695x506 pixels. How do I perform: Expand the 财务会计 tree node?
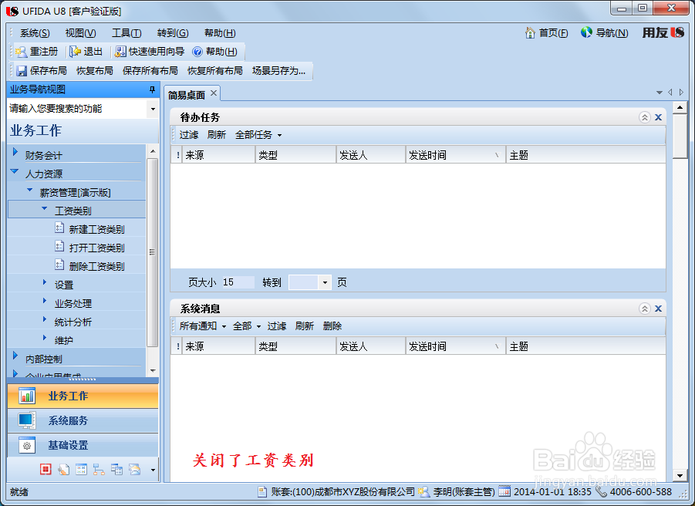tap(15, 153)
